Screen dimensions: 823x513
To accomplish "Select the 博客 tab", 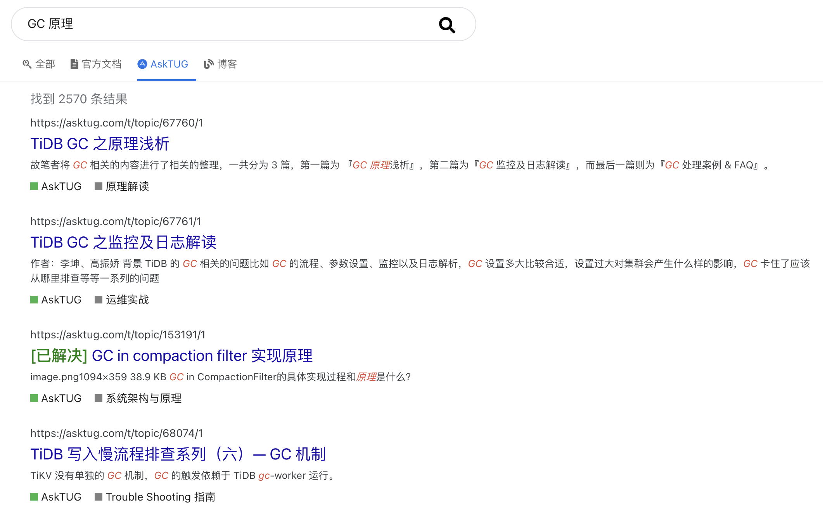I will click(x=227, y=64).
